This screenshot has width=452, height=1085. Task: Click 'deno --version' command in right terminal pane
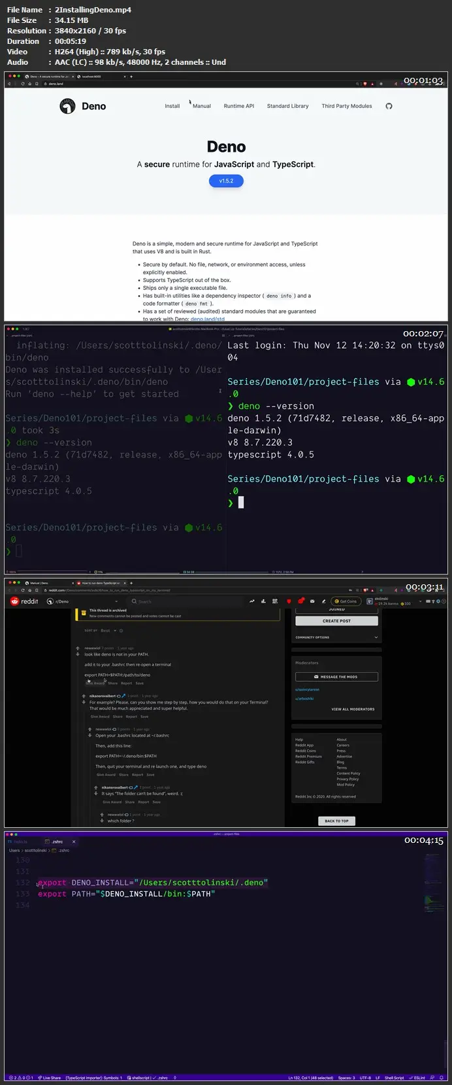click(276, 406)
